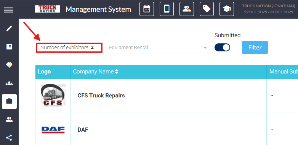The height and width of the screenshot is (145, 298).
Task: Click the people icon in header
Action: pyautogui.click(x=187, y=9)
